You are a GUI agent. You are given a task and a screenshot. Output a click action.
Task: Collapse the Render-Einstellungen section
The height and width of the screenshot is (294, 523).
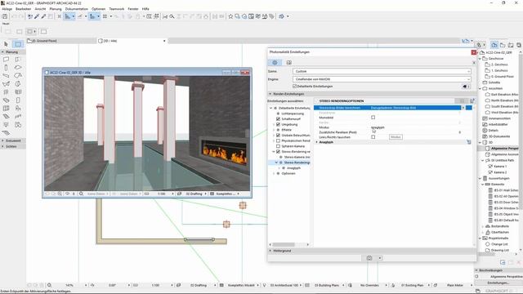[270, 94]
